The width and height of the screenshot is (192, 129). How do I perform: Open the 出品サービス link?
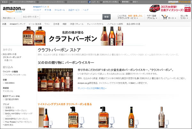[x=74, y=10]
